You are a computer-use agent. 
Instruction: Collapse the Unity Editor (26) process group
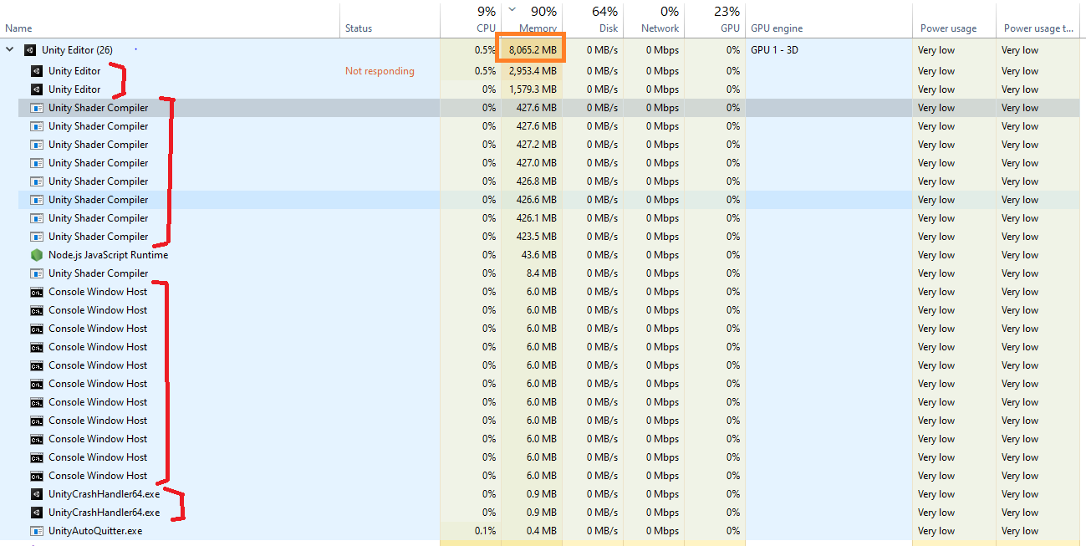(10, 50)
